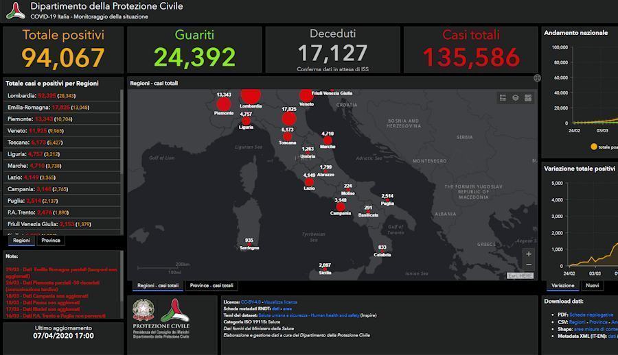Select the Liguria row in region list
This screenshot has width=618, height=355.
click(x=62, y=154)
